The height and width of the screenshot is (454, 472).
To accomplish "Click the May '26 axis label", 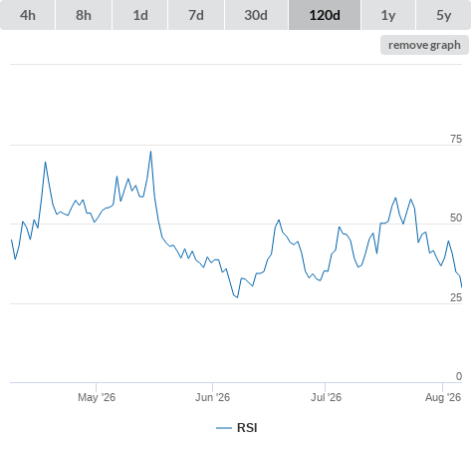I will 97,397.
